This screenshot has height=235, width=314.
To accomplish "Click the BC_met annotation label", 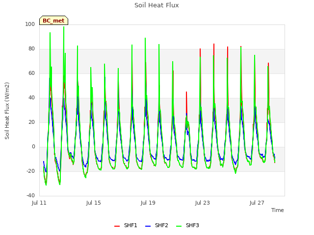I will (x=53, y=21).
